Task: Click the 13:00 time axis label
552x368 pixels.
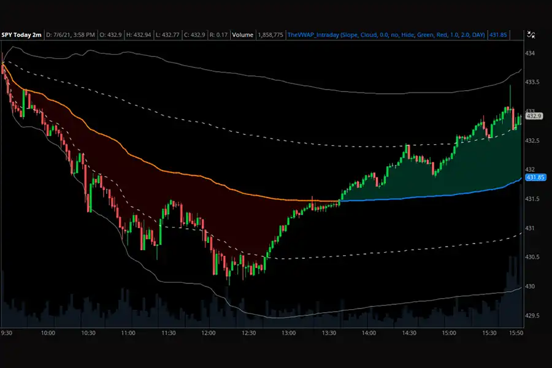Action: 289,333
